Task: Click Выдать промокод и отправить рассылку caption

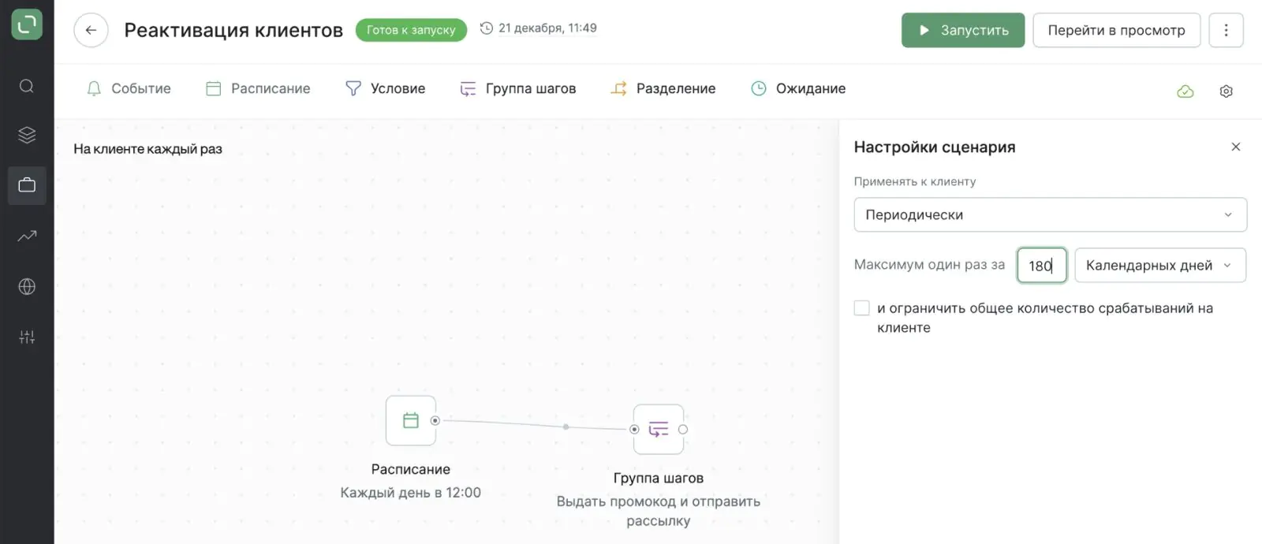Action: pos(658,511)
